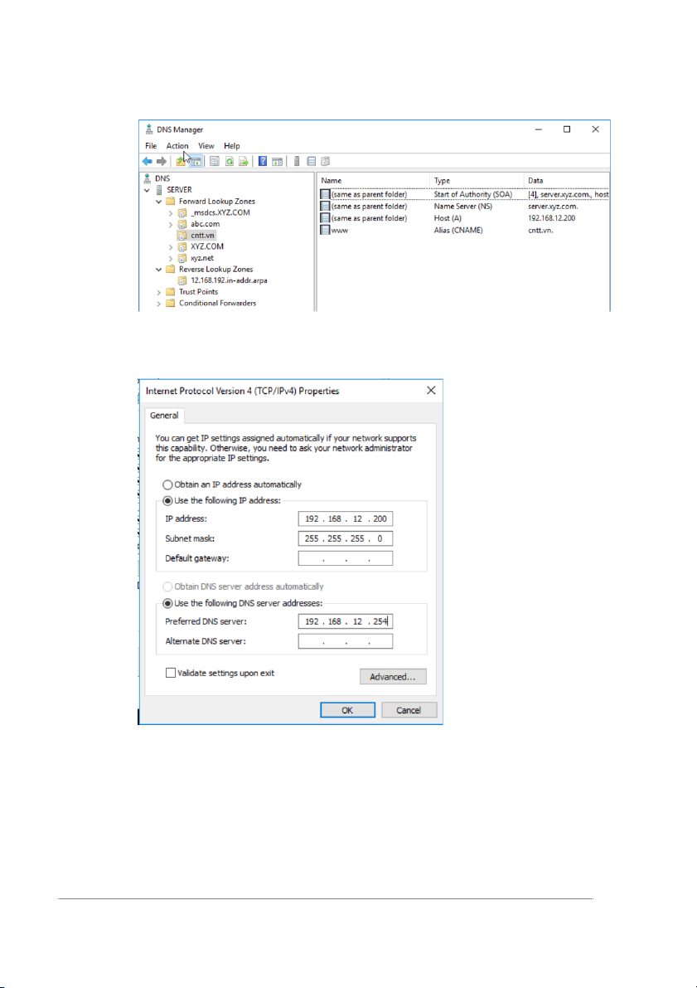Expand the _msdcs.XYZ.COM zone
Image resolution: width=697 pixels, height=988 pixels.
(x=171, y=213)
